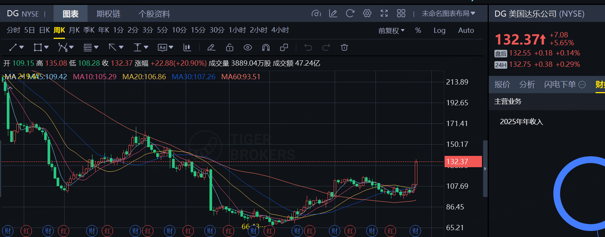605x237 pixels.
Task: Open the 前复权 adjustment dropdown
Action: (391, 31)
